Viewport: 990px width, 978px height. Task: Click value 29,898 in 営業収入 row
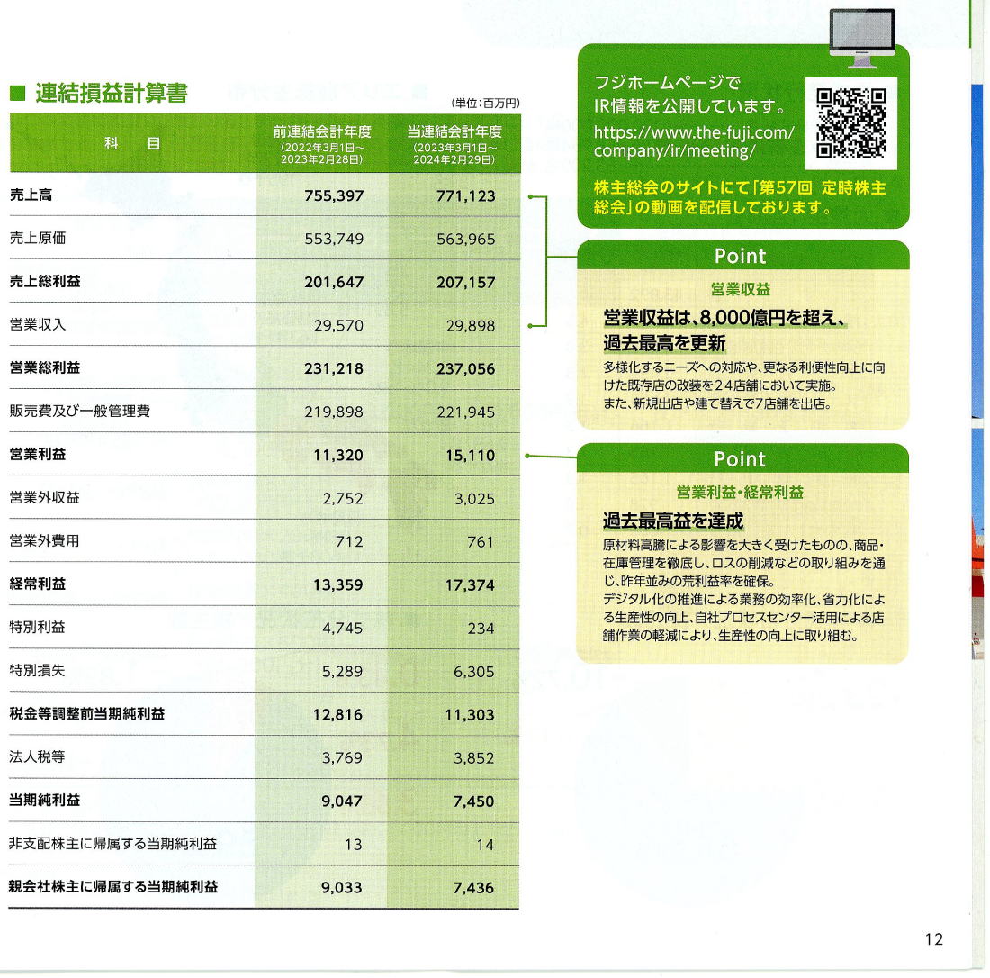[x=471, y=325]
